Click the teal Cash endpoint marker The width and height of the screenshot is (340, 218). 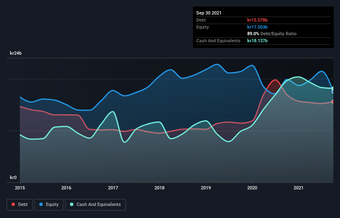click(333, 88)
